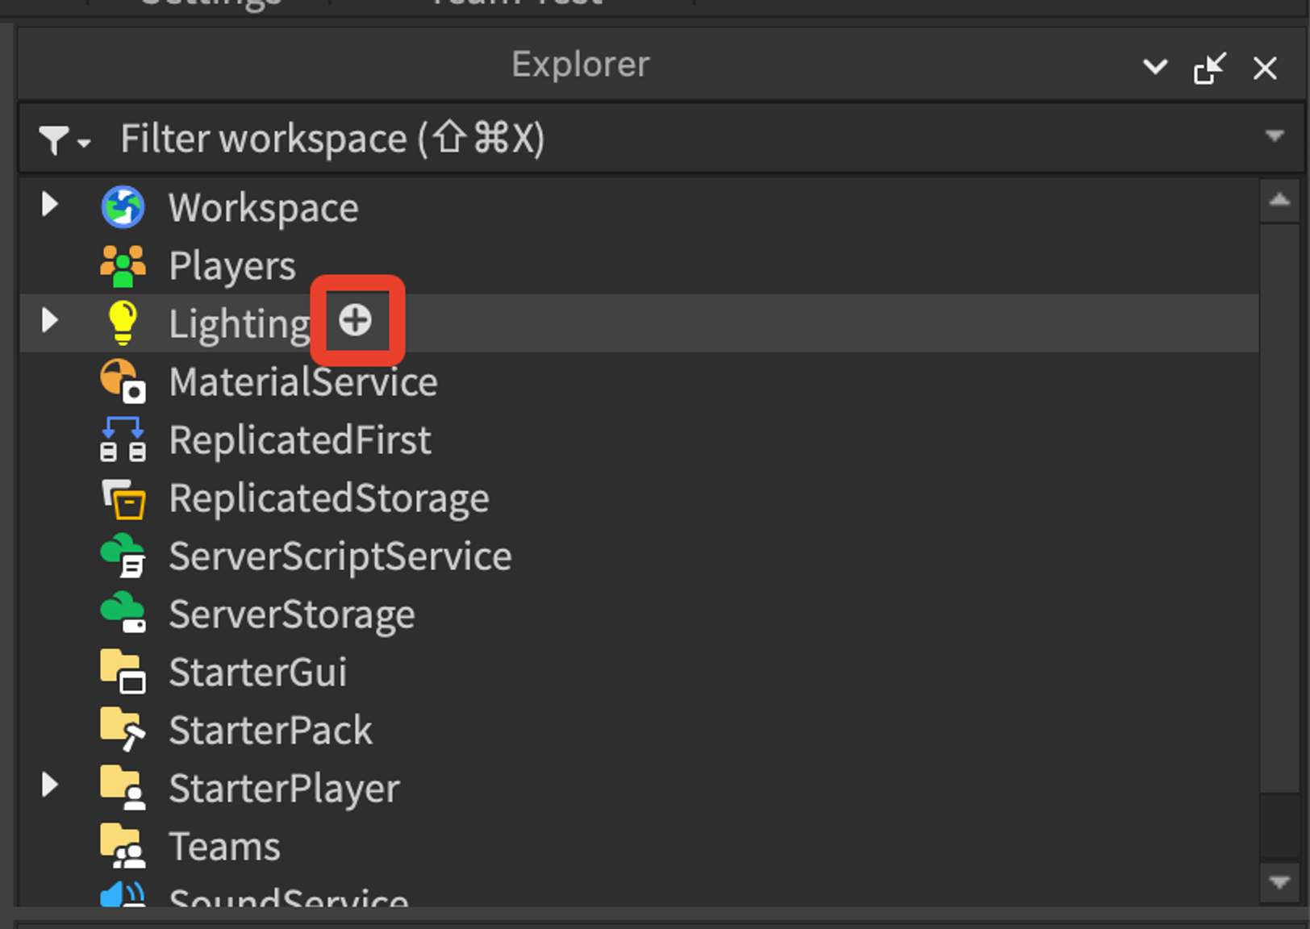
Task: Expand the StarterPlayer tree node
Action: point(50,785)
